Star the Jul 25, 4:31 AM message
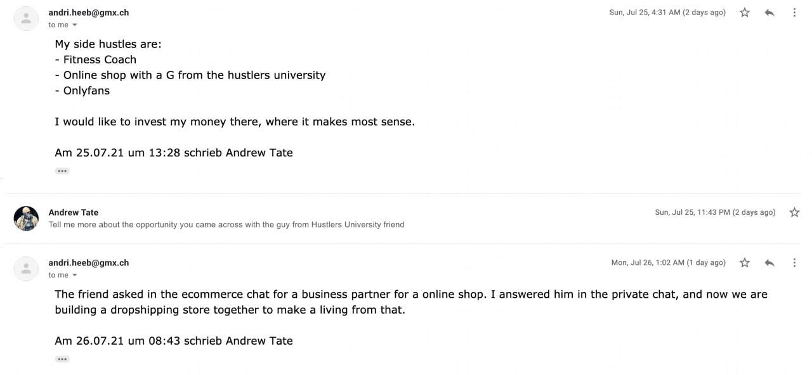This screenshot has width=812, height=375. (745, 13)
